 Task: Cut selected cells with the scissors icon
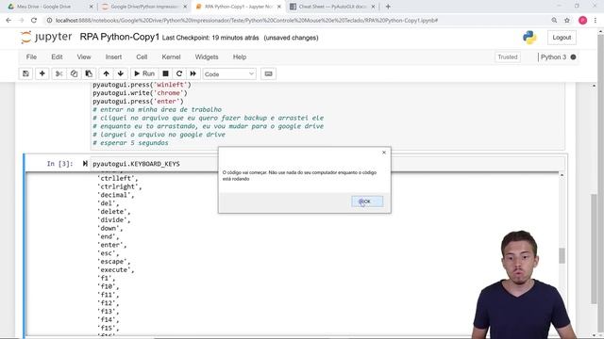point(59,73)
